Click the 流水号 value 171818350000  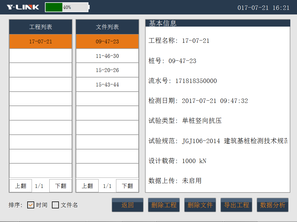point(196,81)
